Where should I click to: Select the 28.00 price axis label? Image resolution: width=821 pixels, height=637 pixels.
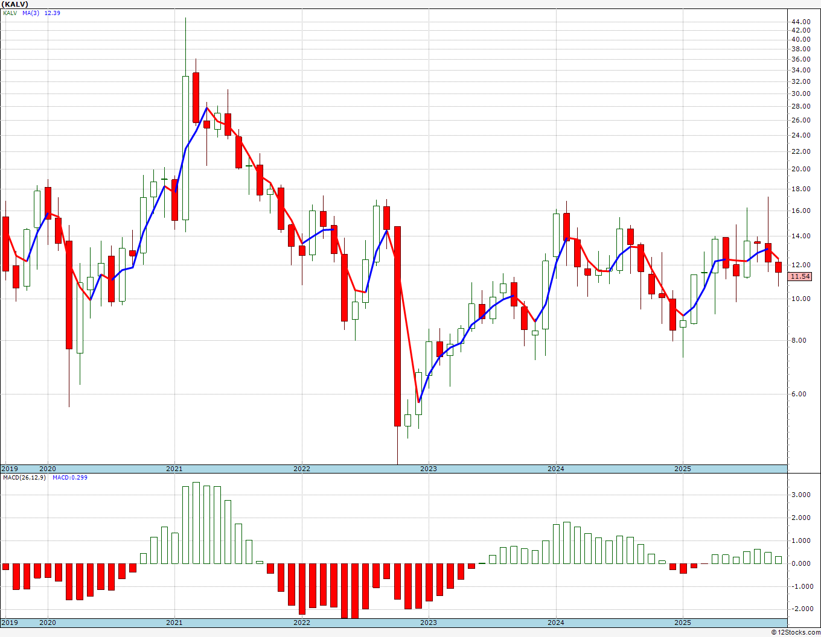point(800,106)
